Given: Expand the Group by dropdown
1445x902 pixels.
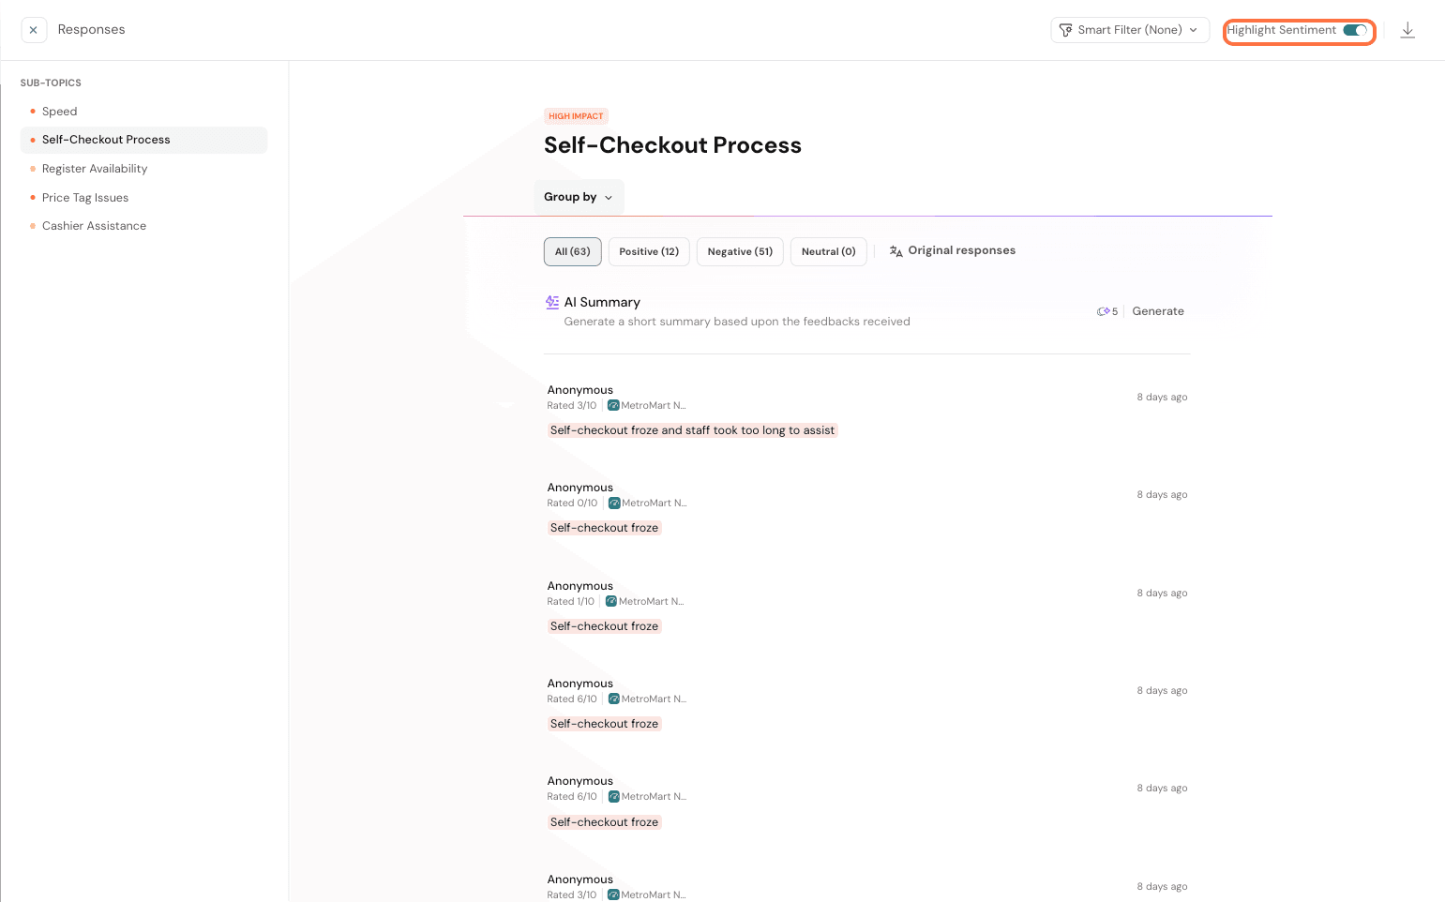Looking at the screenshot, I should (579, 197).
